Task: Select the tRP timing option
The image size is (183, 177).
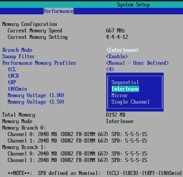Action: [12, 82]
